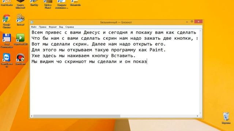The image size is (234, 131).
Task: Open the Формат menu in Notepad
Action: (x=53, y=27)
